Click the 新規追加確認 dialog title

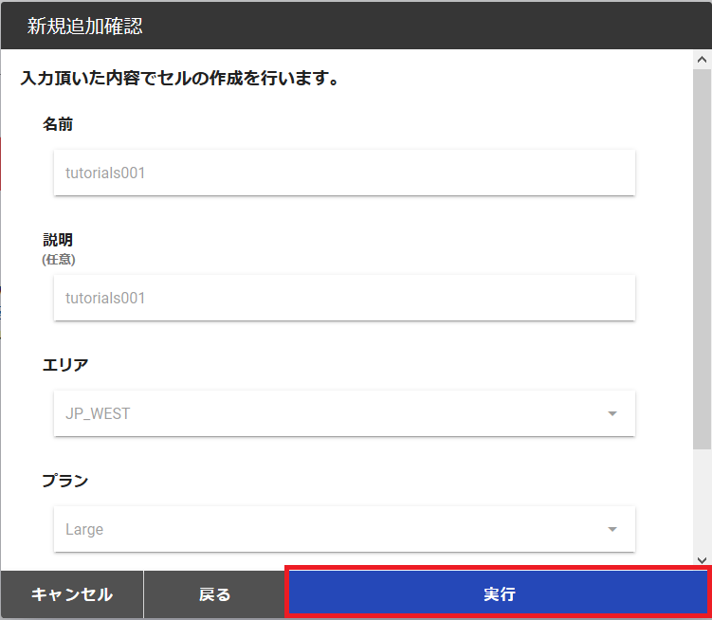pyautogui.click(x=85, y=26)
